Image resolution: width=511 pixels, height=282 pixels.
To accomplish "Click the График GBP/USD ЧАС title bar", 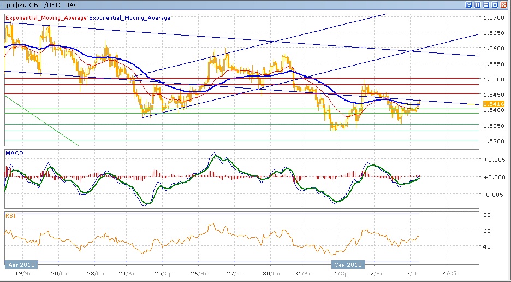I will coord(41,4).
